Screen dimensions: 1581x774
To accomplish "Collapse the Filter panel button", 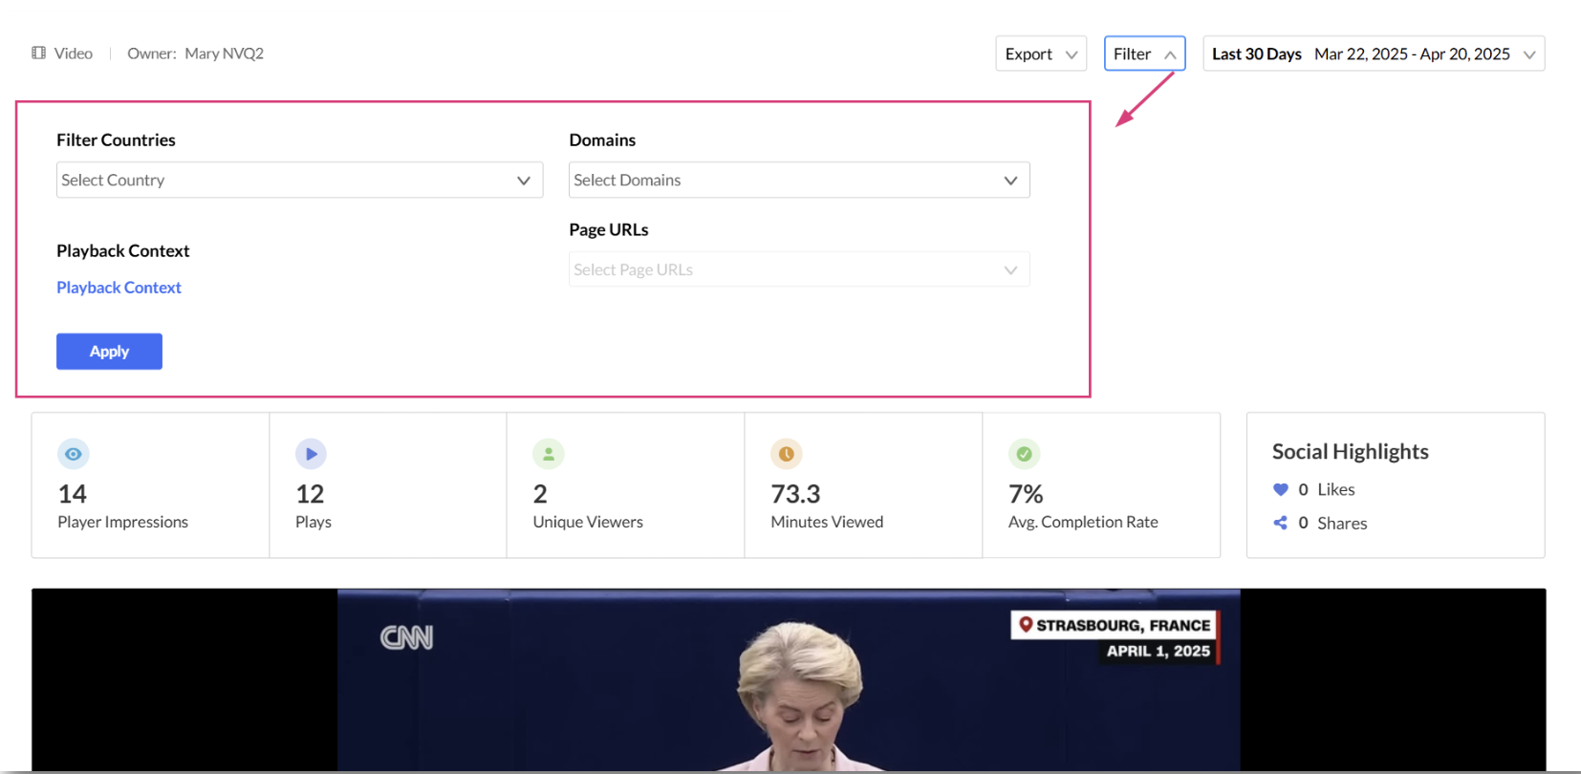I will (1144, 54).
